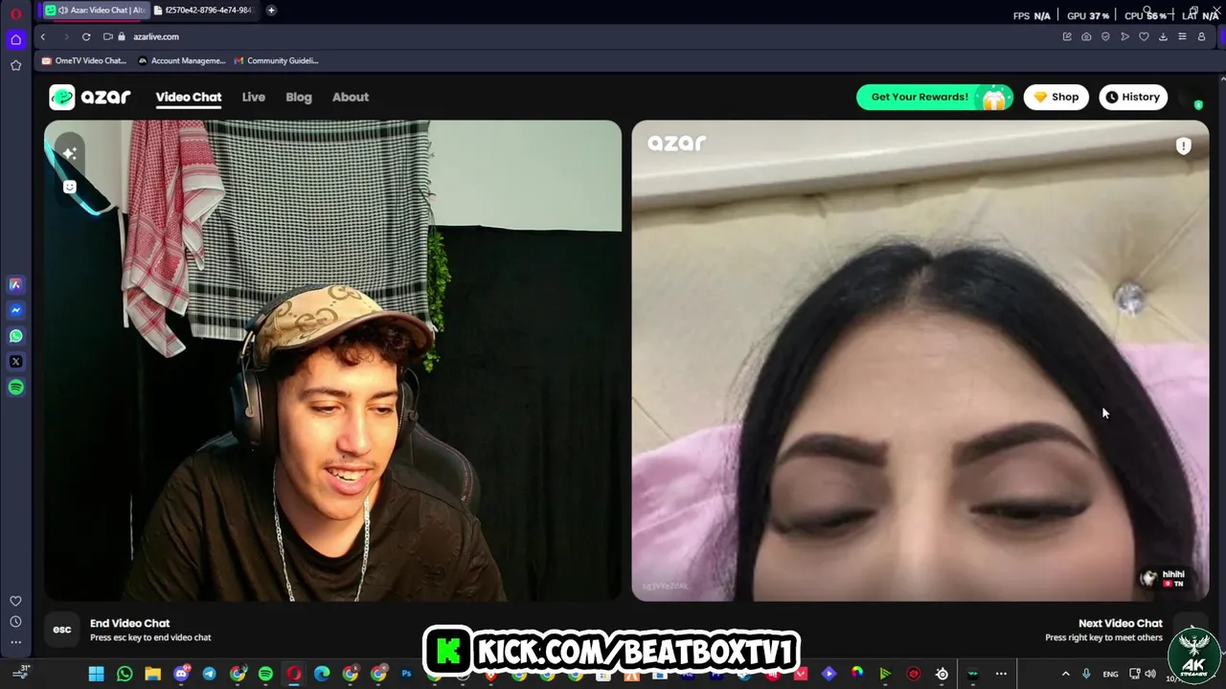
Task: Open the OmeTV Video Chat bookmark
Action: pyautogui.click(x=84, y=60)
